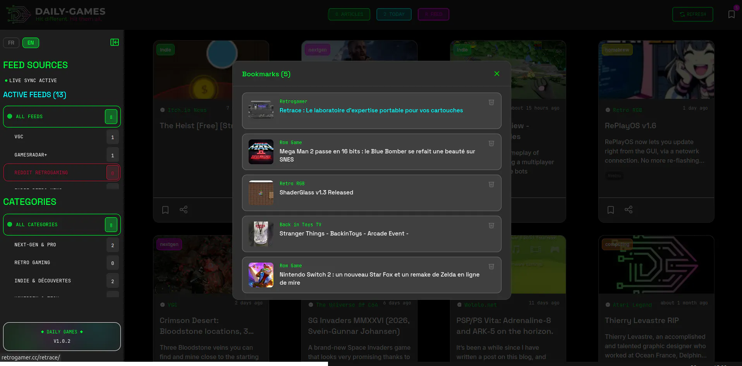742x366 pixels.
Task: Click the homebrew tag on RePlayOS card
Action: (617, 50)
